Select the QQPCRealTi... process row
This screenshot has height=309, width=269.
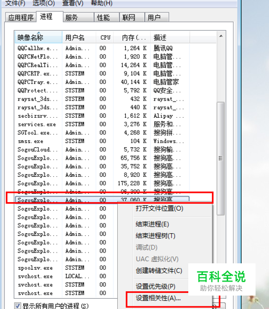pos(102,65)
